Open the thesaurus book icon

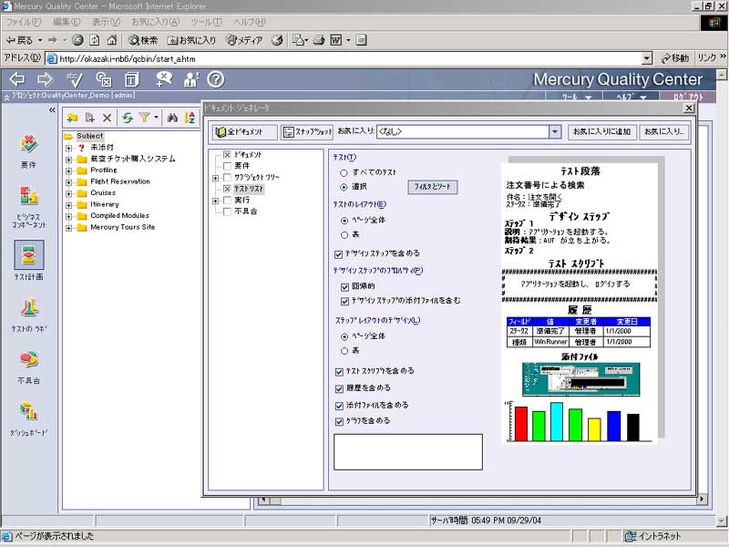click(131, 79)
